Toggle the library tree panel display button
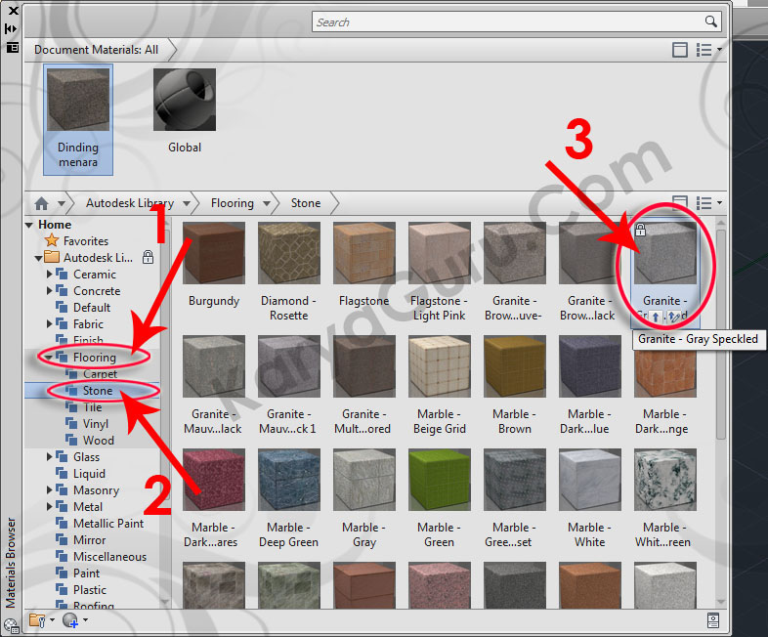 tap(680, 203)
